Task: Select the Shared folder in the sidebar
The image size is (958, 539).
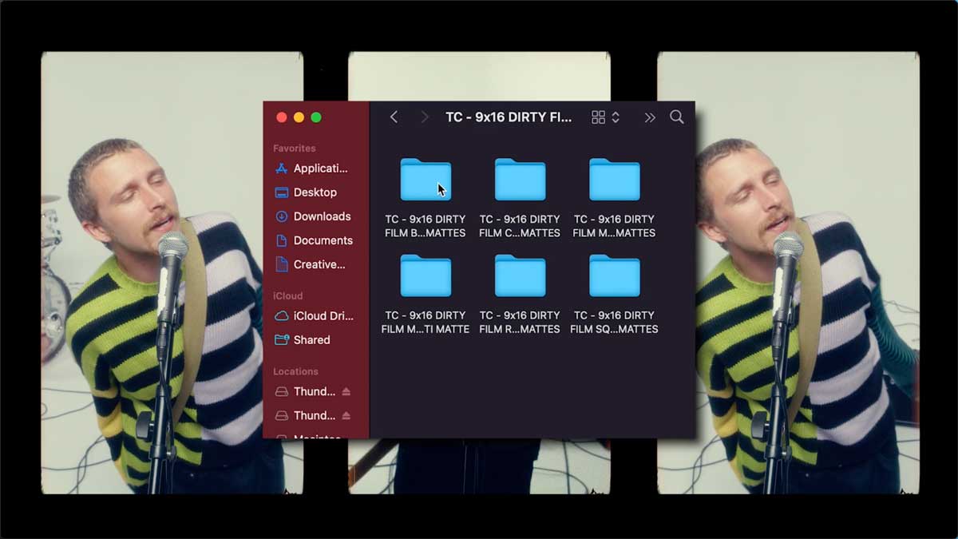Action: coord(303,340)
